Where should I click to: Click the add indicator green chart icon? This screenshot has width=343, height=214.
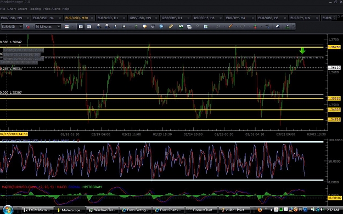[x=181, y=26]
